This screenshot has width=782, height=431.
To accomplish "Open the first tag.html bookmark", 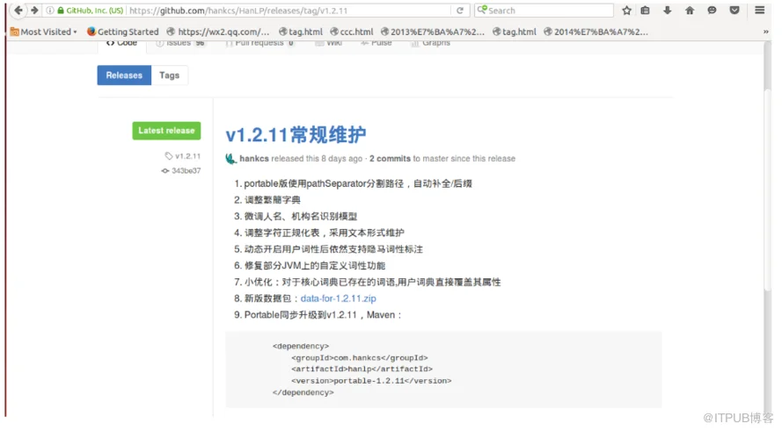I will tap(301, 32).
